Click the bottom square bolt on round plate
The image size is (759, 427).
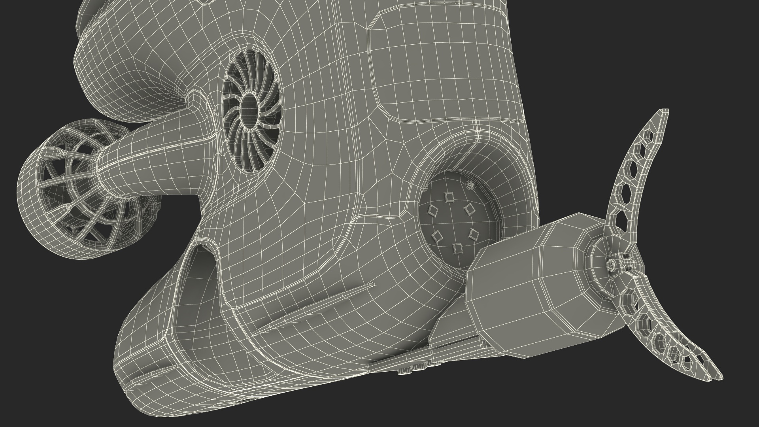pos(457,248)
